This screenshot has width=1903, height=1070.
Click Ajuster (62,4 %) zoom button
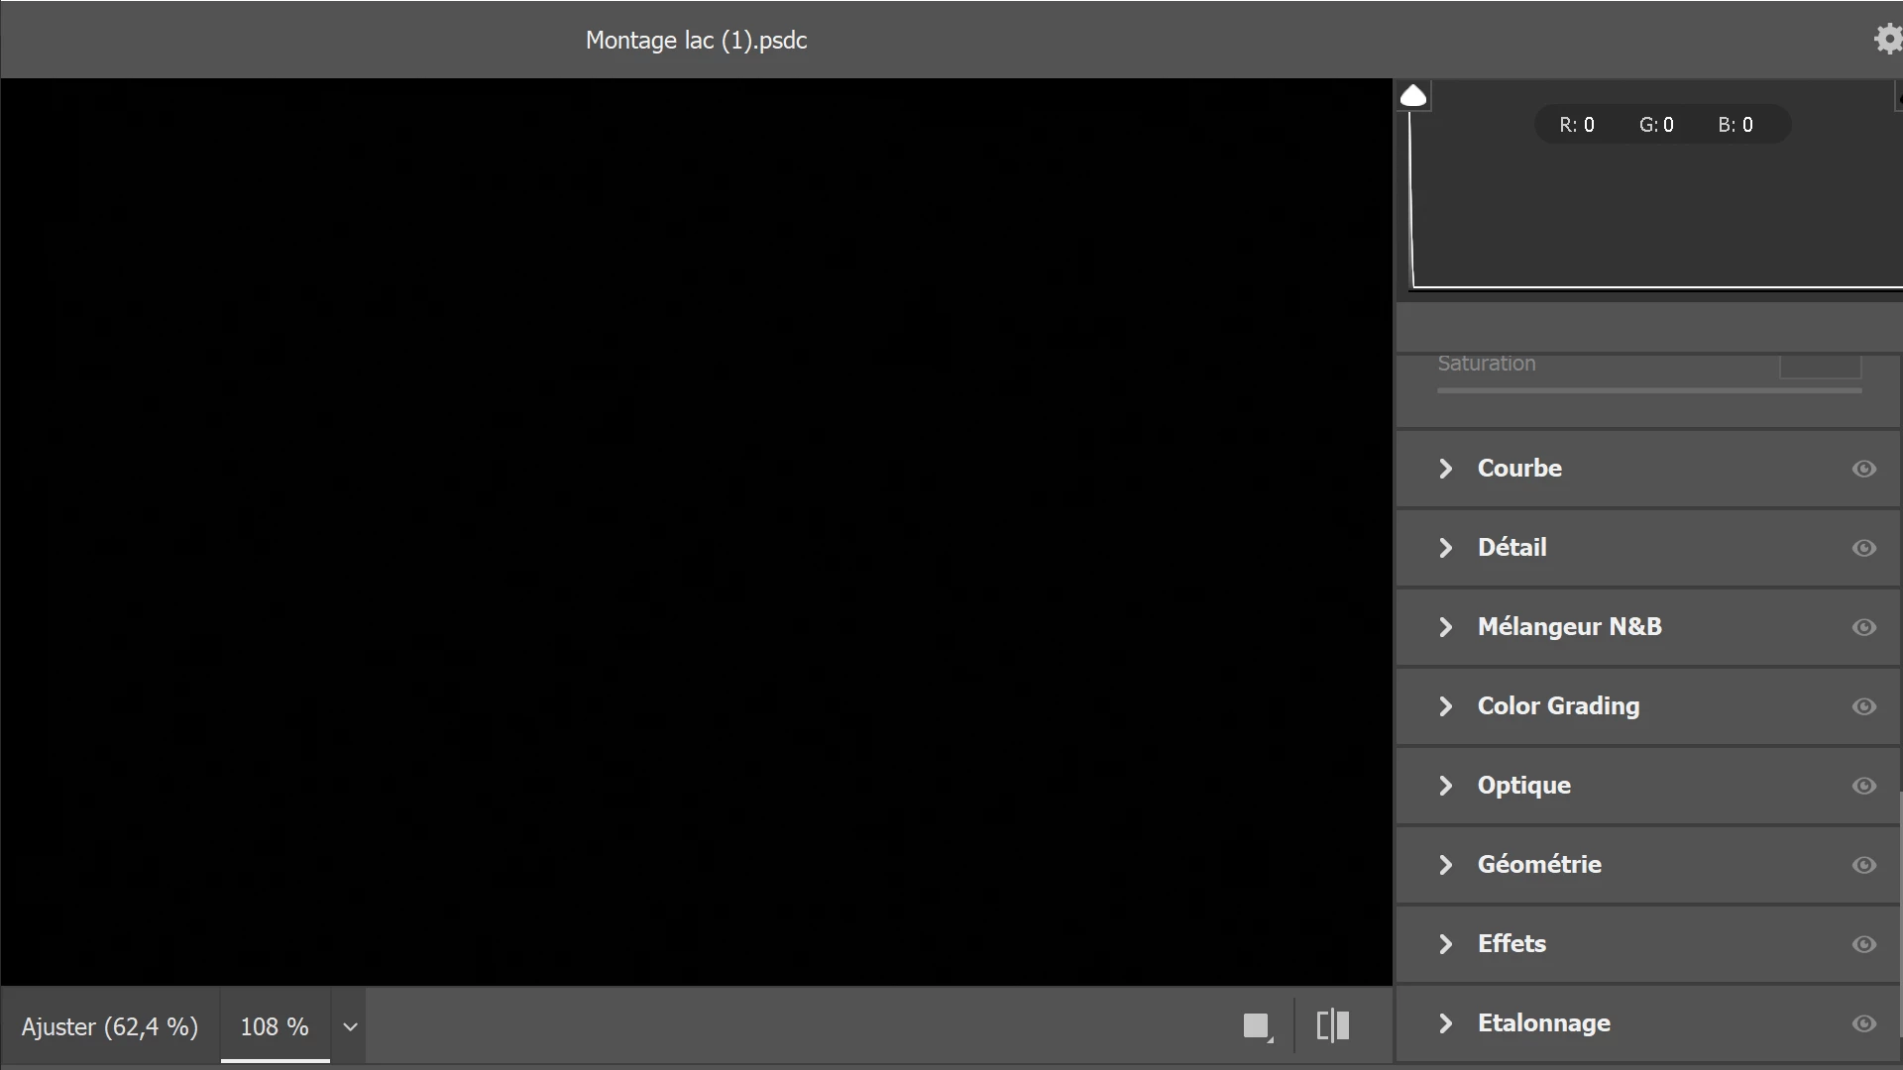click(x=110, y=1027)
